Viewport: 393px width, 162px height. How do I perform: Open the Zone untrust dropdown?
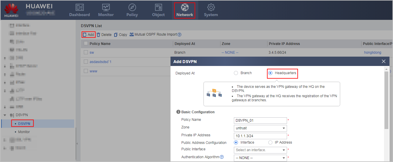(260, 128)
